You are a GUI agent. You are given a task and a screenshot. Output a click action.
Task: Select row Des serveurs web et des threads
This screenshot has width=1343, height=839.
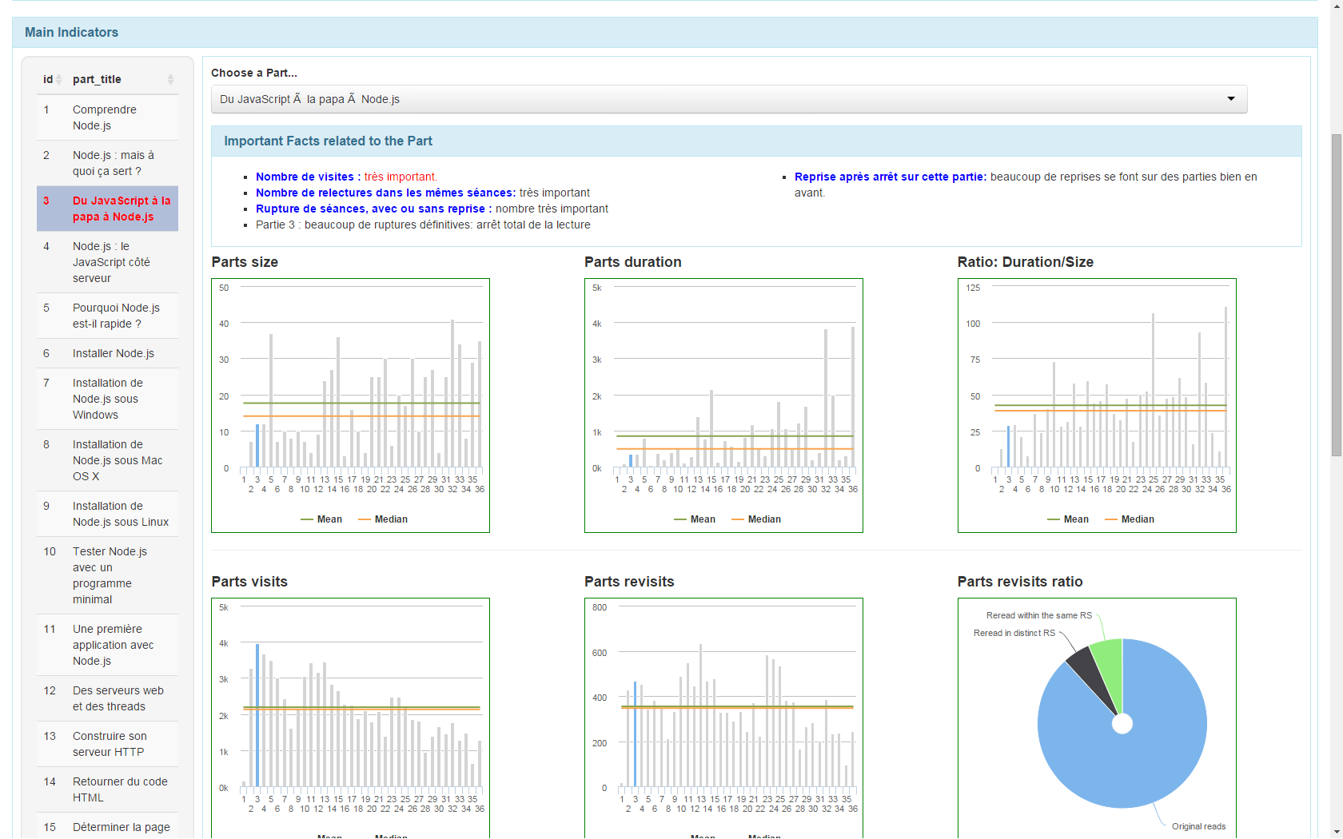click(x=107, y=698)
